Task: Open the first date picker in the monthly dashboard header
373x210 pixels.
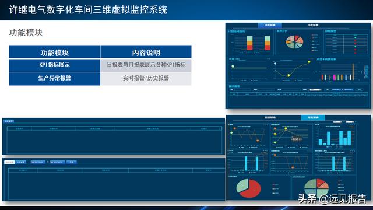Action: [x=337, y=122]
